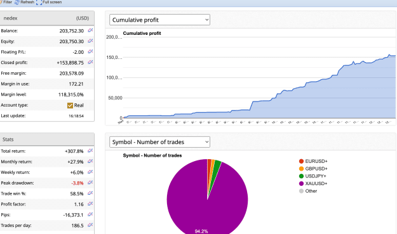Open chart icon next to Total return
This screenshot has width=397, height=234.
tap(90, 151)
